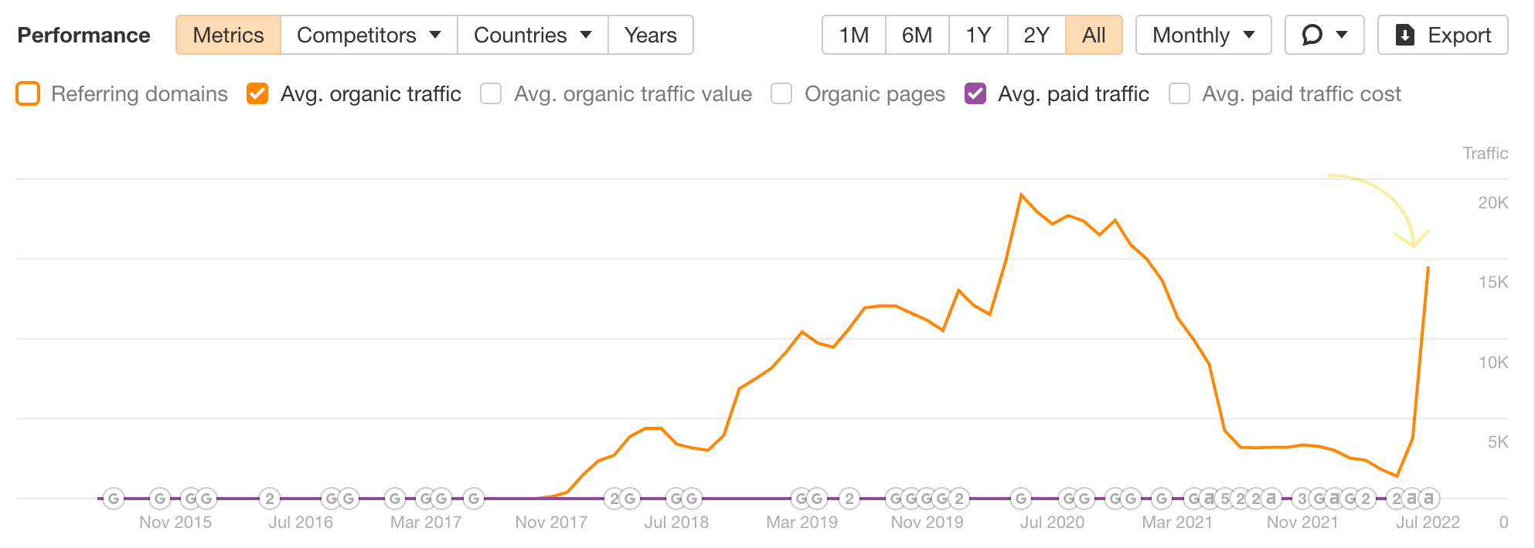The width and height of the screenshot is (1535, 548).
Task: Switch to the Years tab
Action: [650, 35]
